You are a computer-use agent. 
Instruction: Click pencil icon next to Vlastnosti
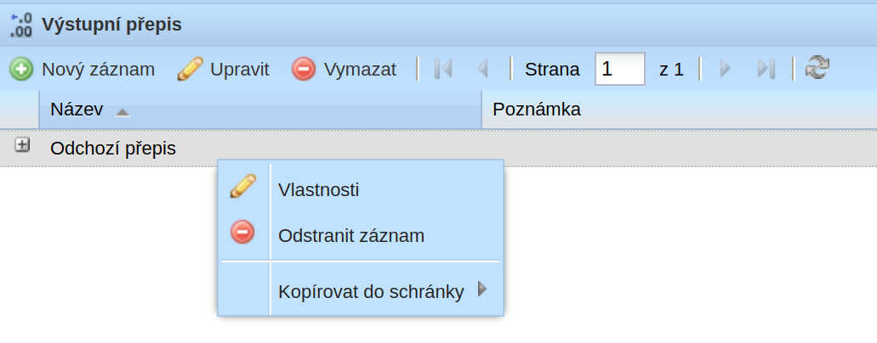243,186
